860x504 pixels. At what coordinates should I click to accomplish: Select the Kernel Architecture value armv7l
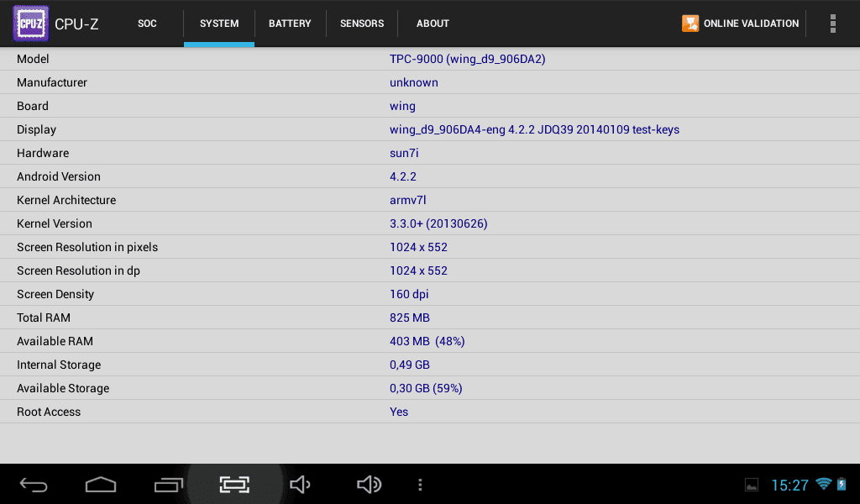(x=408, y=200)
